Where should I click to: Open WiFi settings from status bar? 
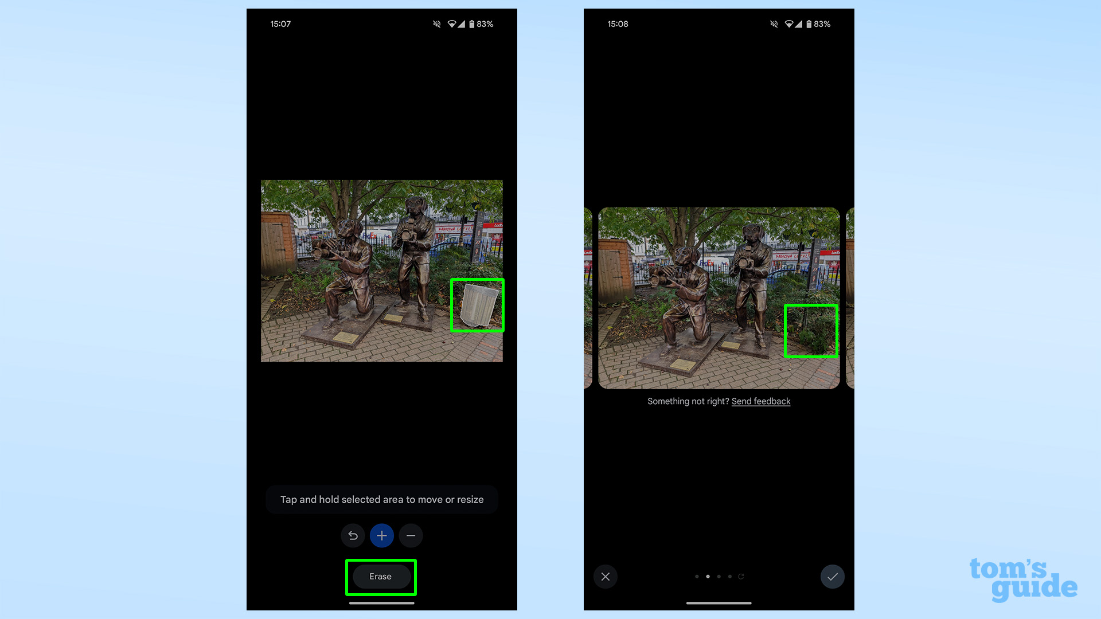[x=455, y=23]
